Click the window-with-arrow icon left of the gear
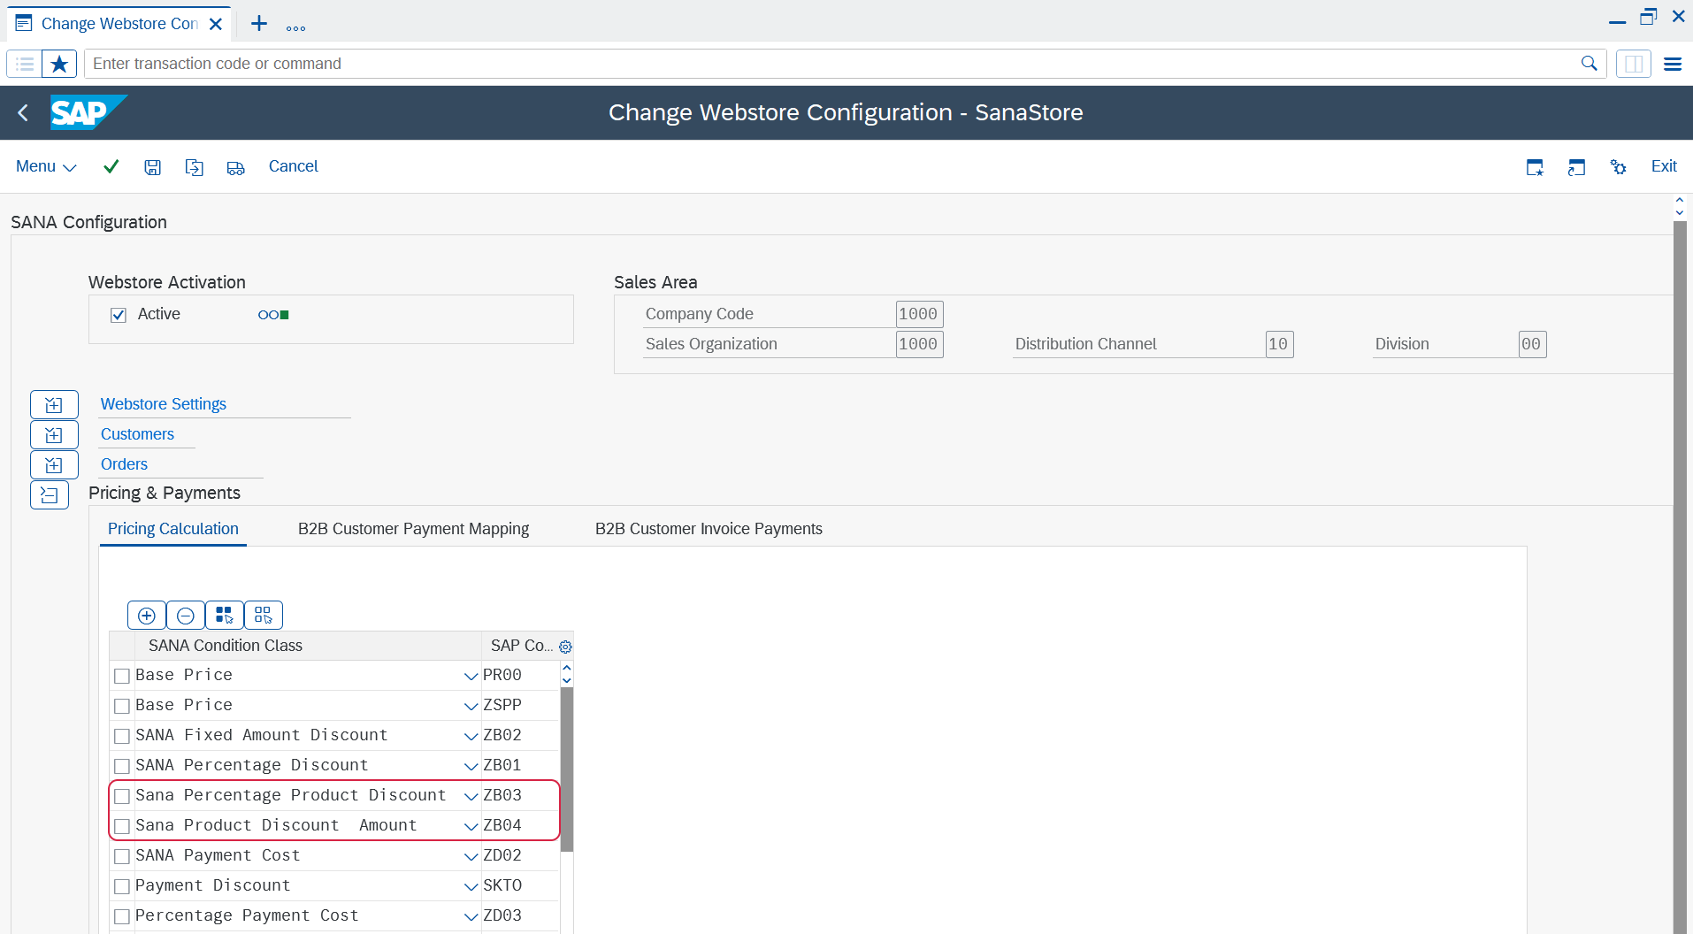 (1576, 167)
